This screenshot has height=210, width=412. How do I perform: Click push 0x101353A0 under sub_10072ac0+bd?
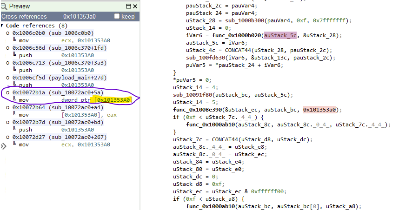pos(56,130)
